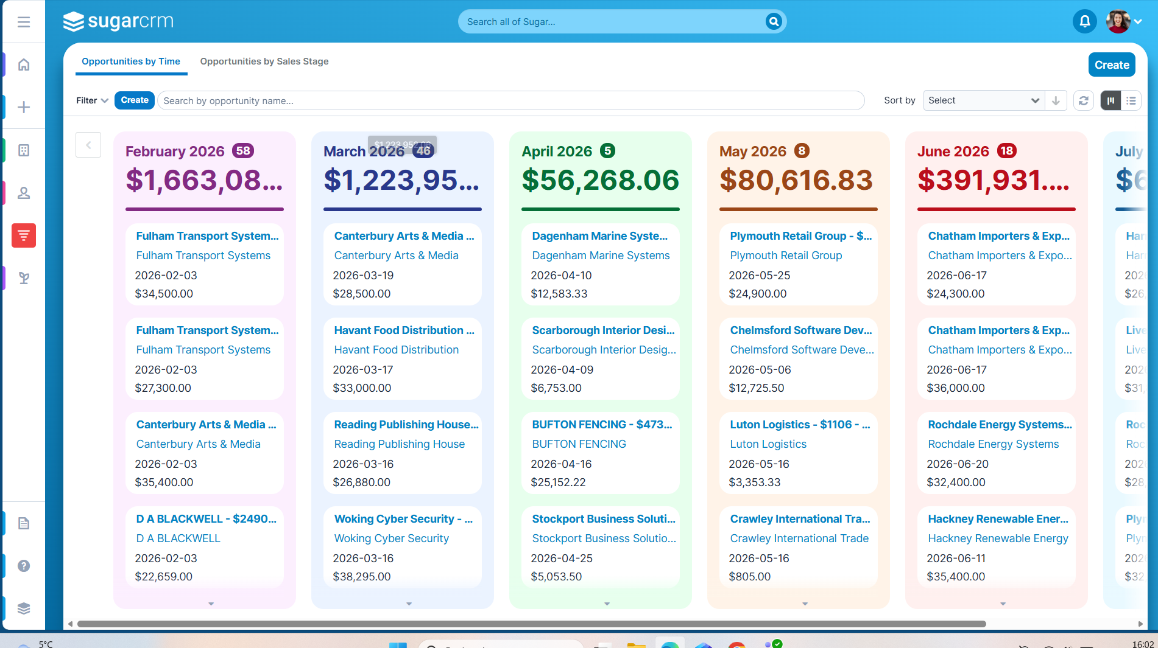
Task: Open the Sort by Select dropdown
Action: pos(983,101)
